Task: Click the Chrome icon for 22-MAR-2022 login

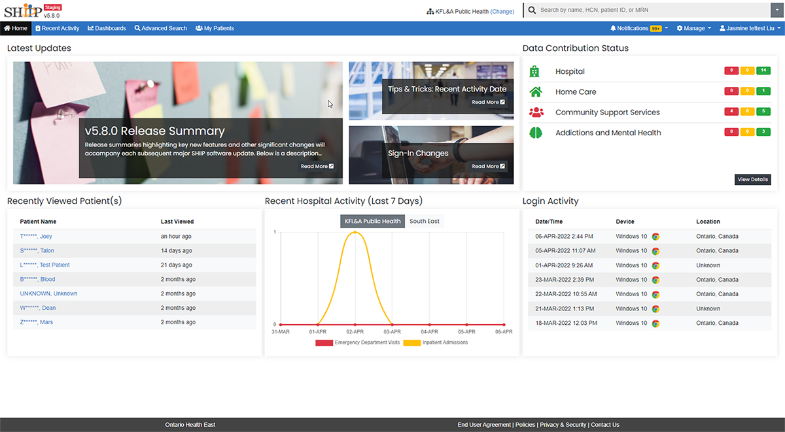Action: [x=655, y=294]
